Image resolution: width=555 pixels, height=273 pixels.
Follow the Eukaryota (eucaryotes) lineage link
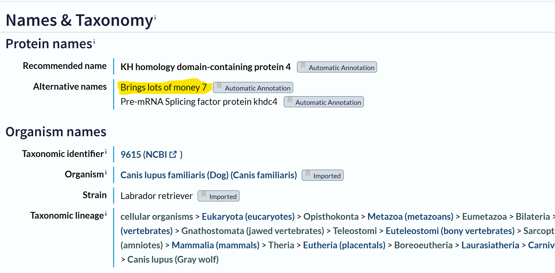248,217
